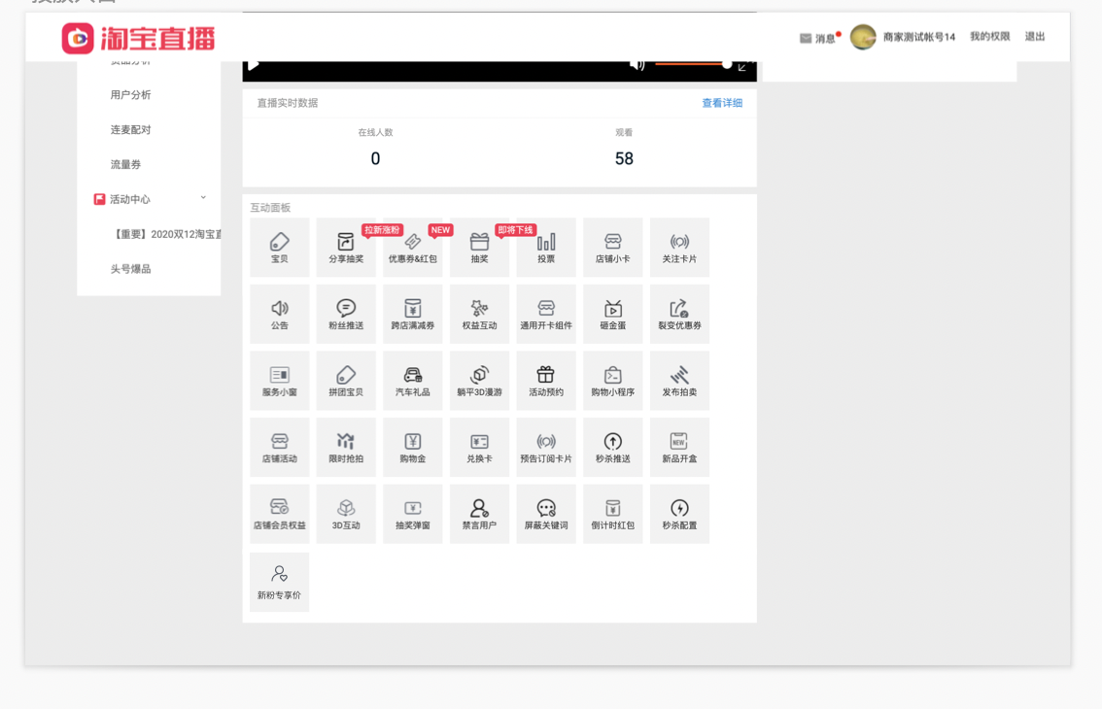Screen dimensions: 1102x709
Task: Open 秒杀配置 flash sale settings
Action: point(679,514)
